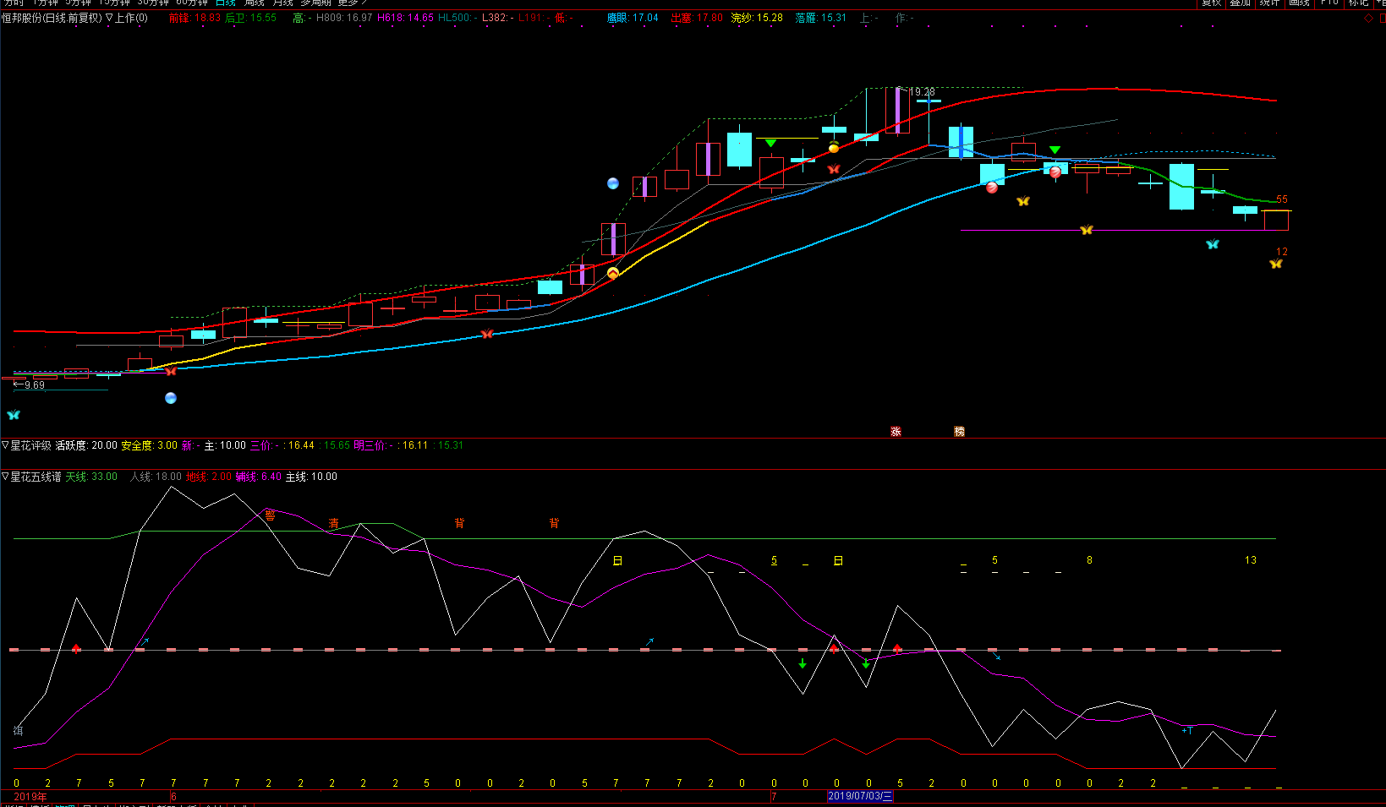Viewport: 1386px width, 807px height.
Task: Click the 画线 drawing button
Action: 1299,3
